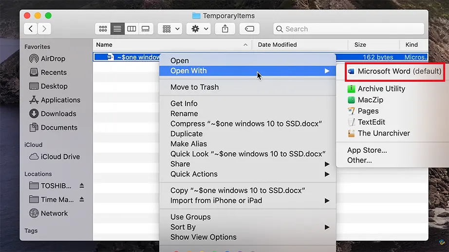Choose Show View Options

(x=247, y=237)
